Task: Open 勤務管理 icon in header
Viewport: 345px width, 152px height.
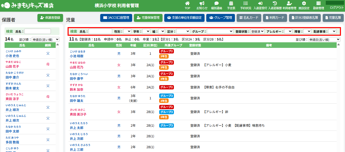Action: [x=318, y=4]
